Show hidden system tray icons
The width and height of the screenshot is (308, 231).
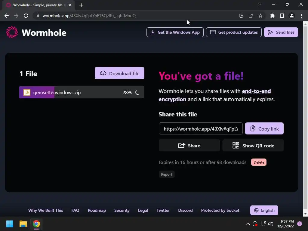pos(248,224)
